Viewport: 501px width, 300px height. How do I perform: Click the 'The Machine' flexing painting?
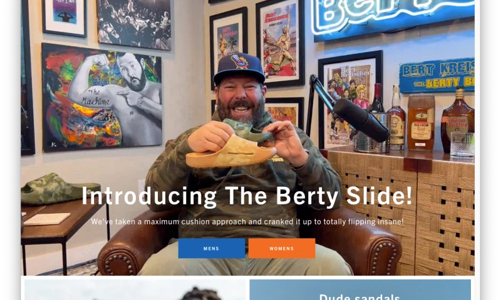pos(102,97)
